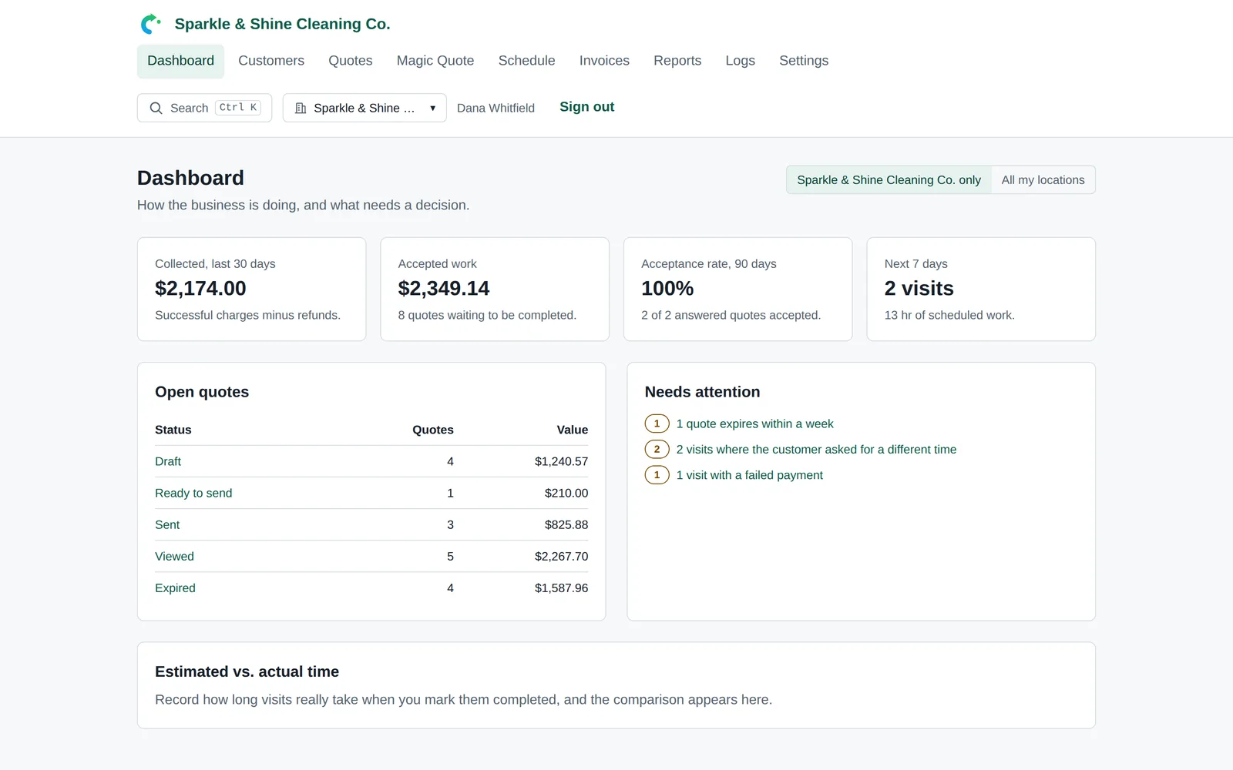
Task: Click the Search box
Action: [x=204, y=108]
